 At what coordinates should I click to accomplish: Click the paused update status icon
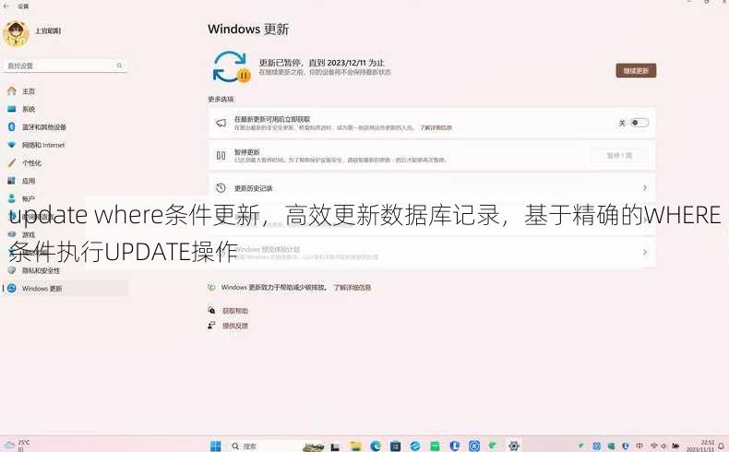coord(231,67)
